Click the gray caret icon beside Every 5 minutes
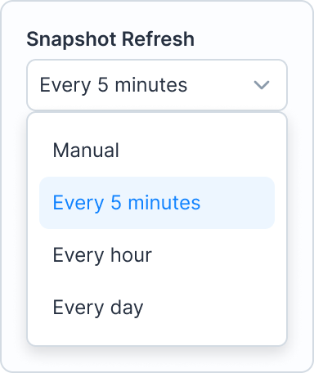 point(262,85)
